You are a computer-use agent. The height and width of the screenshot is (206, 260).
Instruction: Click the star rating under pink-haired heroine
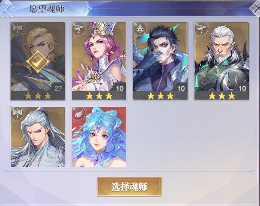pos(99,96)
